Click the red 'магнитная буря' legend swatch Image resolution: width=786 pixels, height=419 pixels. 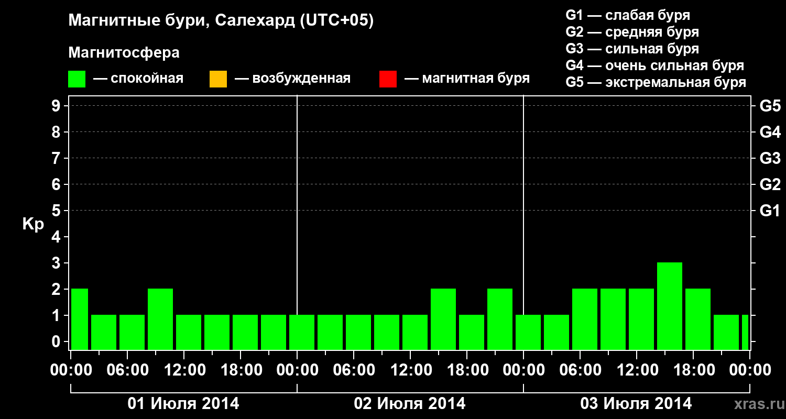click(388, 79)
